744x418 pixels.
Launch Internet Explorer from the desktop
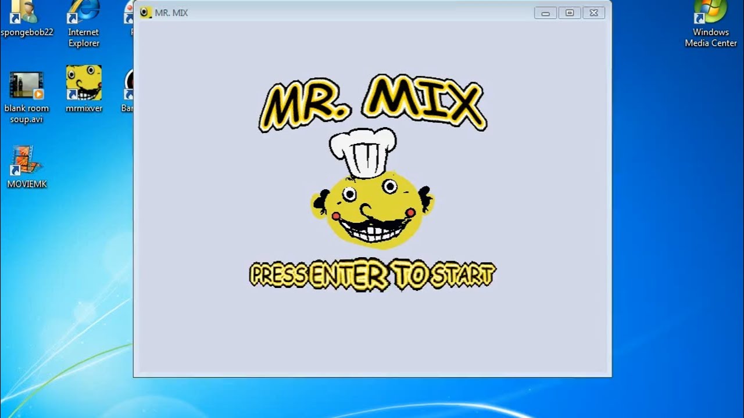84,23
